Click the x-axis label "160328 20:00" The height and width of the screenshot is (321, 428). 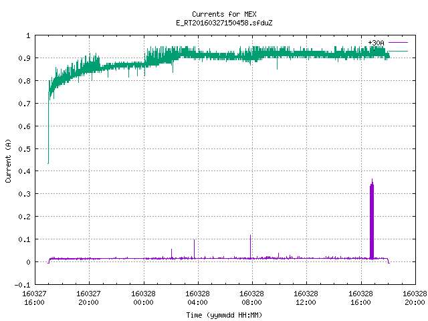coord(415,298)
